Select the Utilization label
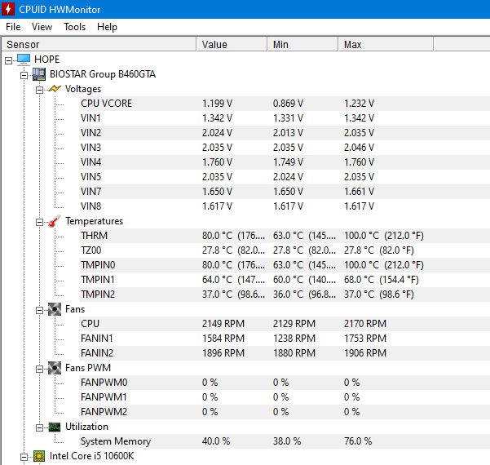The image size is (490, 465). click(86, 427)
